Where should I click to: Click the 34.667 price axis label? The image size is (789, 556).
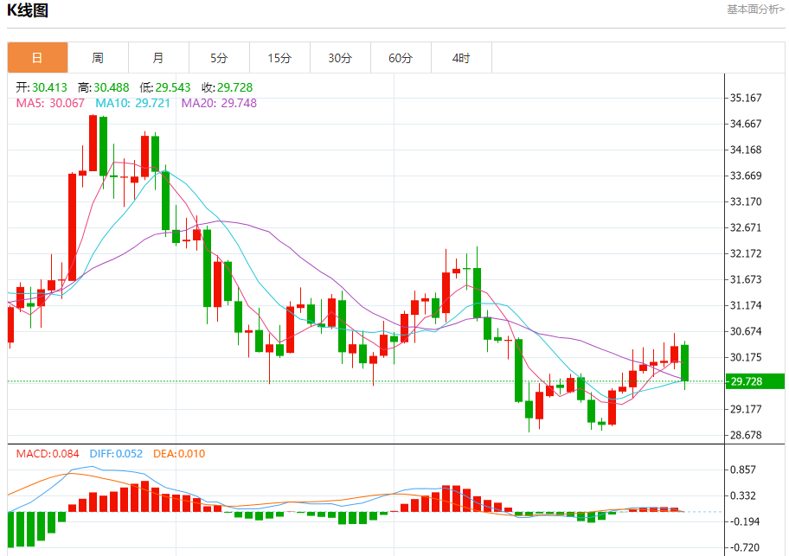click(746, 124)
